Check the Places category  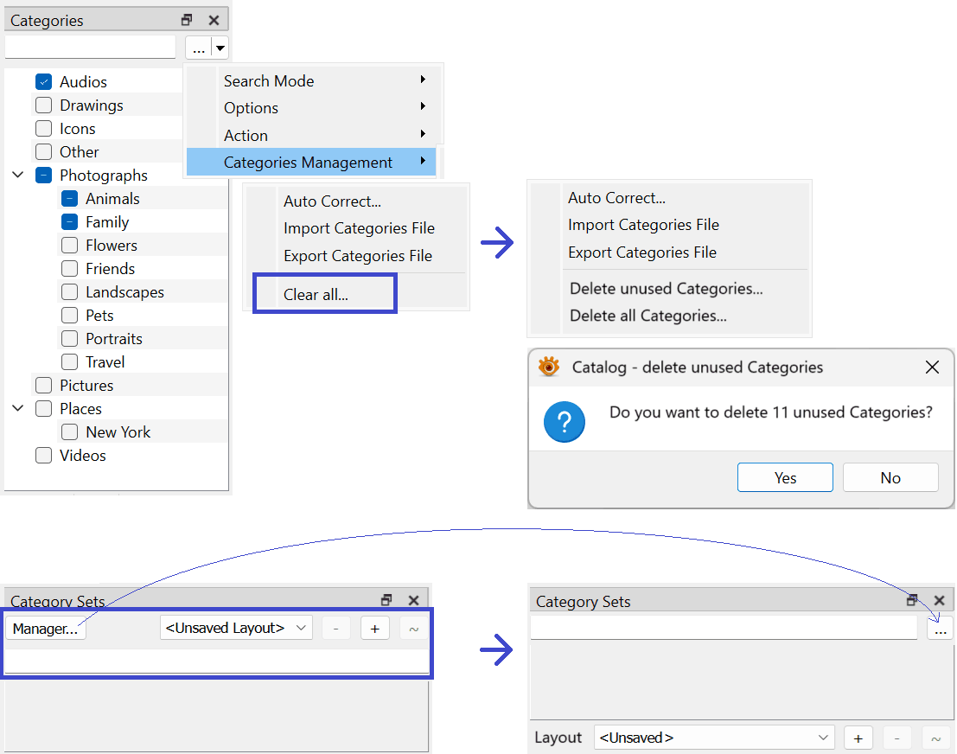[43, 408]
